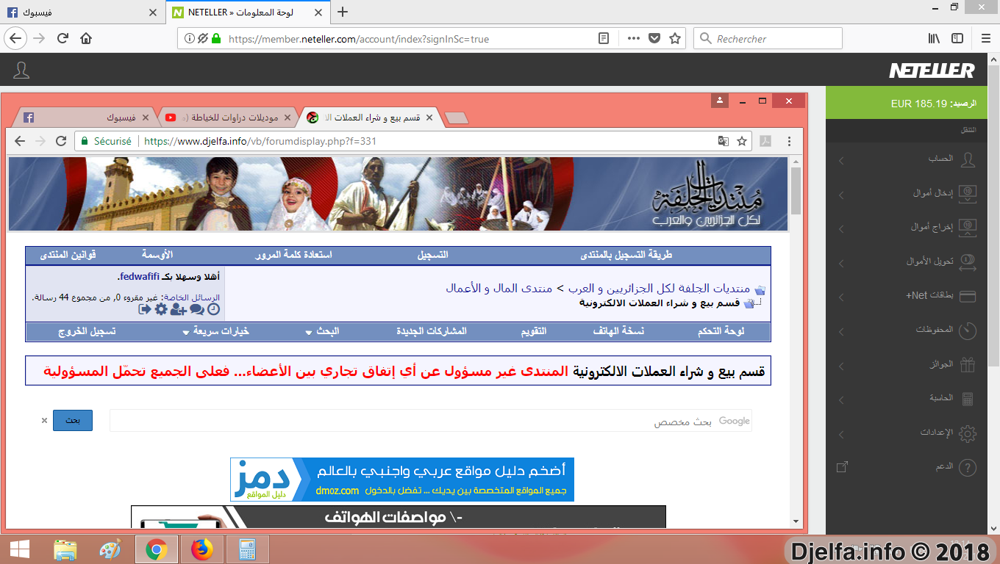Expand إدخال أموال chevron in Neteller sidebar

click(x=842, y=195)
